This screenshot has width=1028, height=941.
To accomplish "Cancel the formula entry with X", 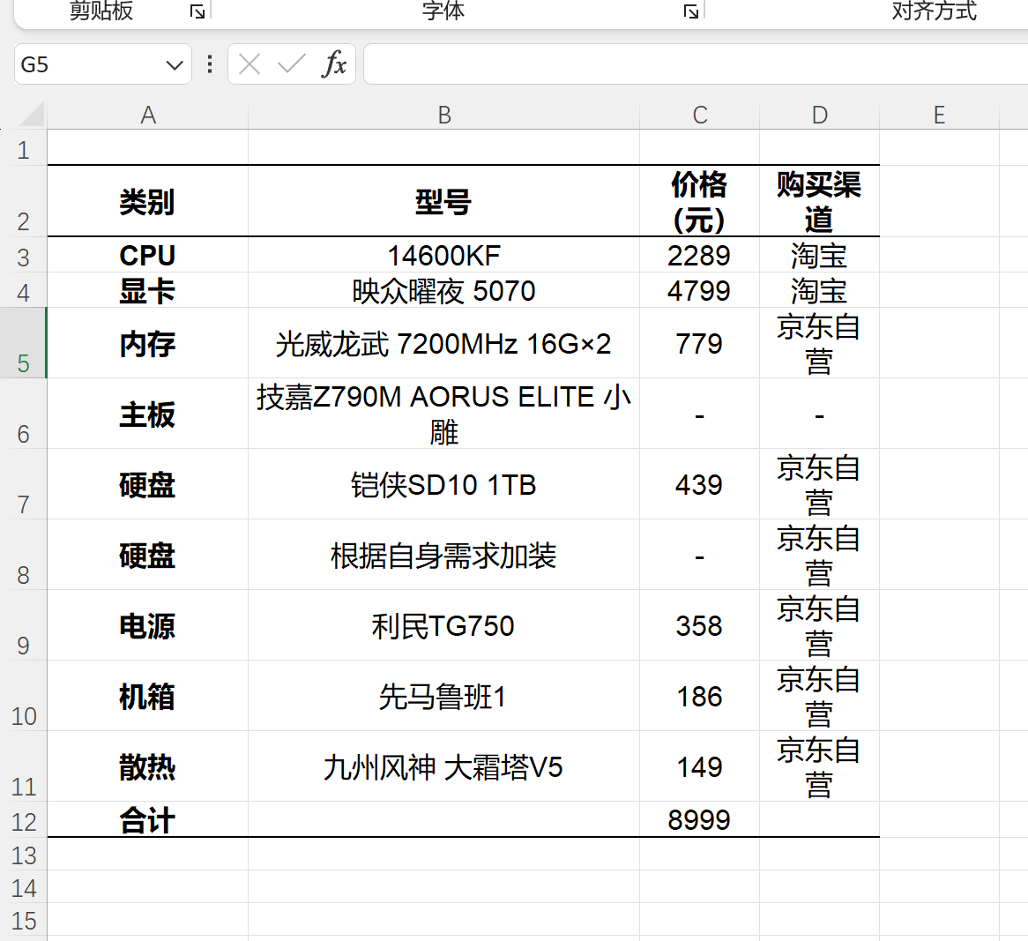I will pyautogui.click(x=250, y=64).
